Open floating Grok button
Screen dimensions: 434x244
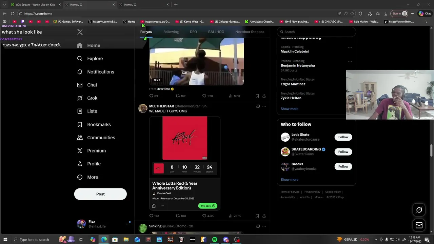[419, 210]
